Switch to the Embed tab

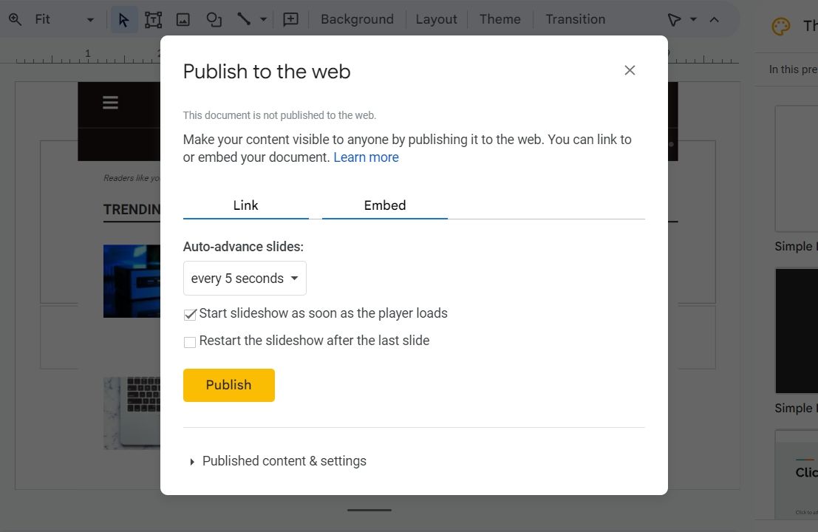coord(385,205)
